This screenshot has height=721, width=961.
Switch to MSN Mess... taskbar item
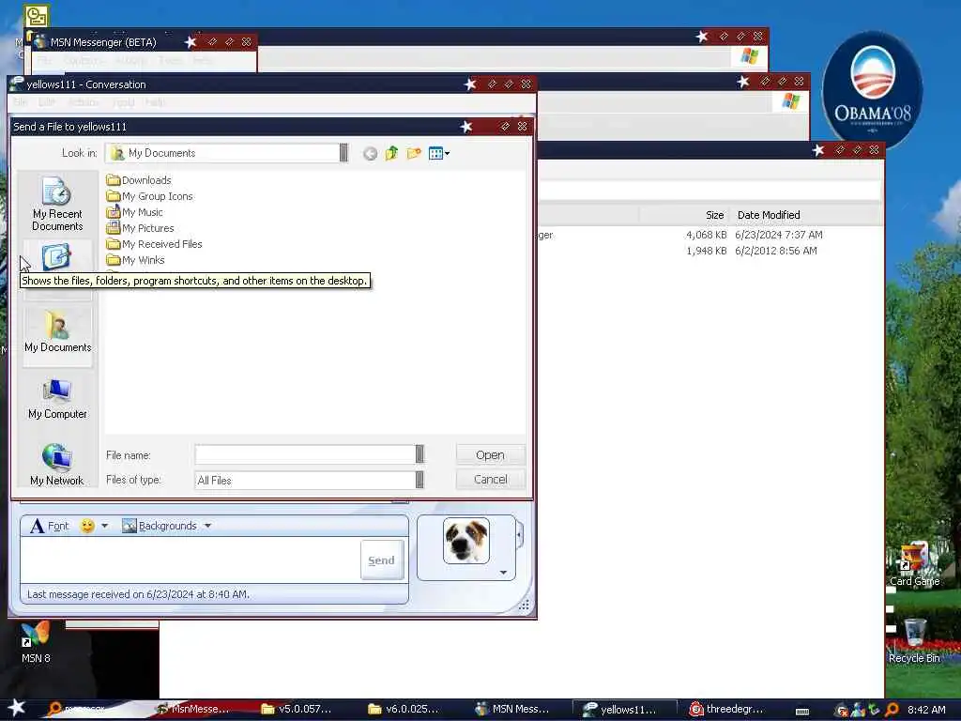pyautogui.click(x=512, y=709)
